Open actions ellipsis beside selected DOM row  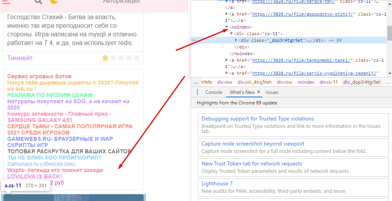coord(194,40)
